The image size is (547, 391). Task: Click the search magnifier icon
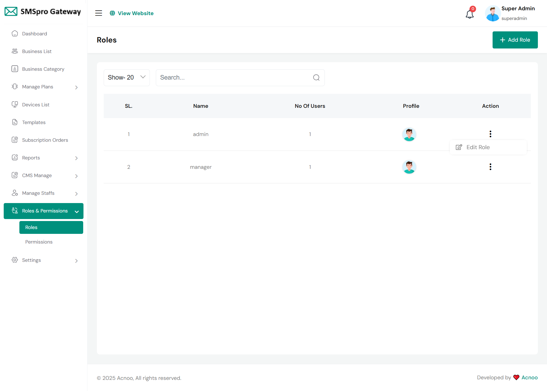[316, 78]
